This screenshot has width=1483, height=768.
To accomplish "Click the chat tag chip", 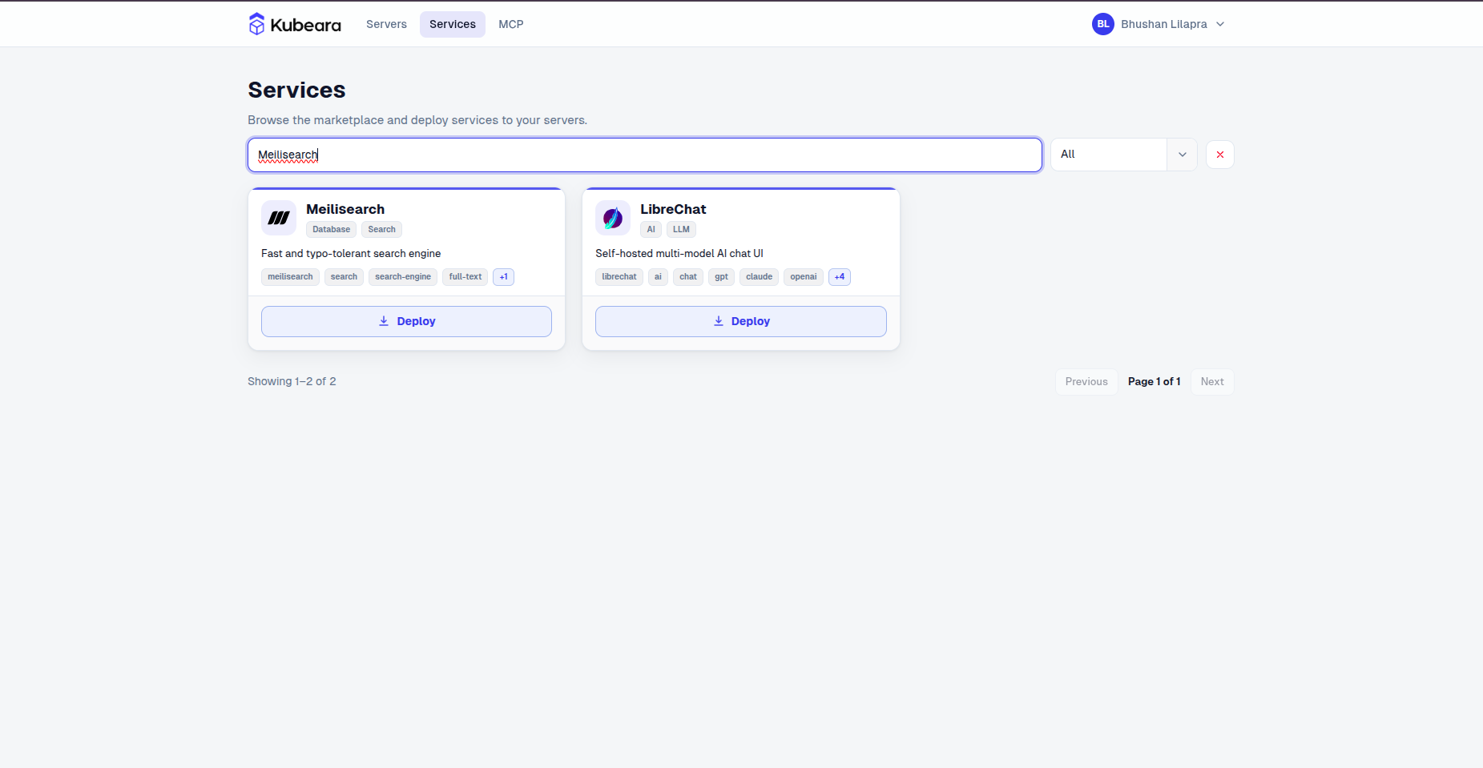I will (x=688, y=277).
